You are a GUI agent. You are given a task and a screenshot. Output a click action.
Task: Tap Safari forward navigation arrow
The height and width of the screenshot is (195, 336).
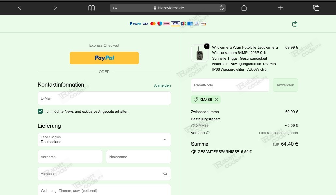(55, 8)
